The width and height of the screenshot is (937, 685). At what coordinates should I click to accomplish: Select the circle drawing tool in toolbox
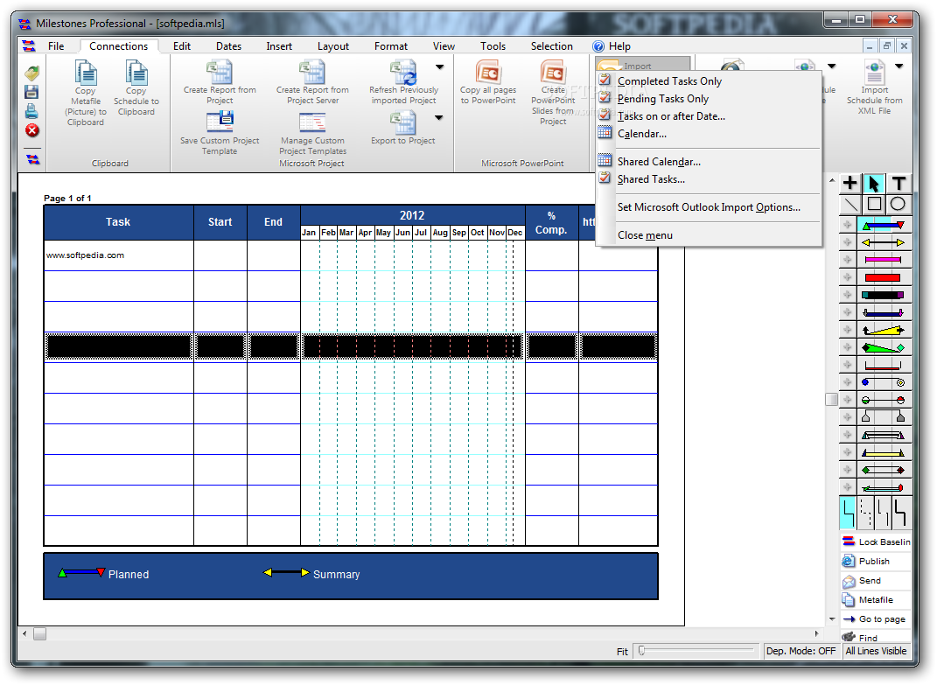(899, 205)
